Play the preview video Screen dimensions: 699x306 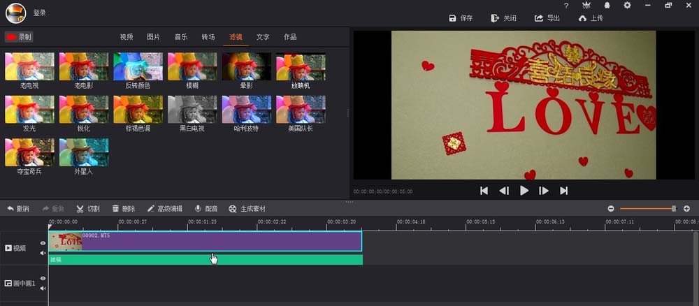[x=524, y=191]
